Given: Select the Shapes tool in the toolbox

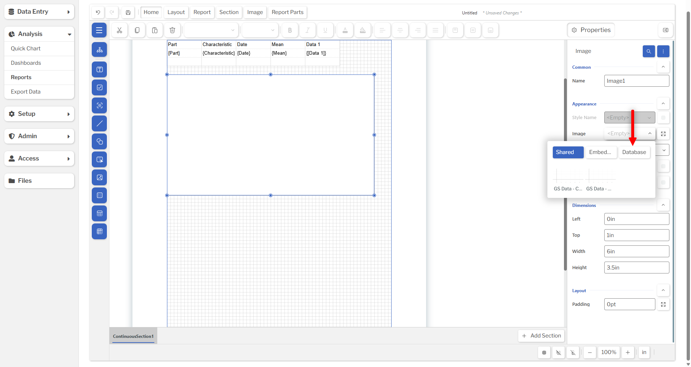Looking at the screenshot, I should 99,141.
